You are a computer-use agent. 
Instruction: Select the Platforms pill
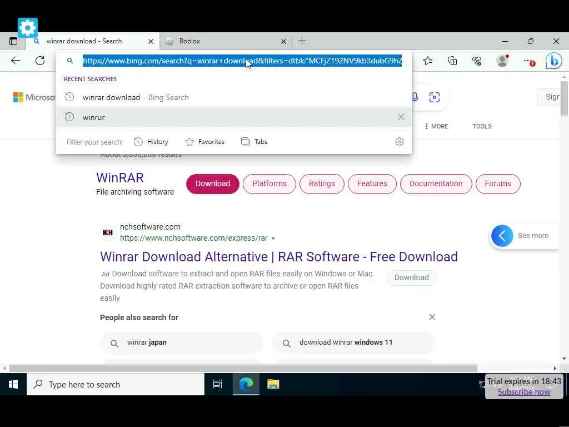pos(269,183)
